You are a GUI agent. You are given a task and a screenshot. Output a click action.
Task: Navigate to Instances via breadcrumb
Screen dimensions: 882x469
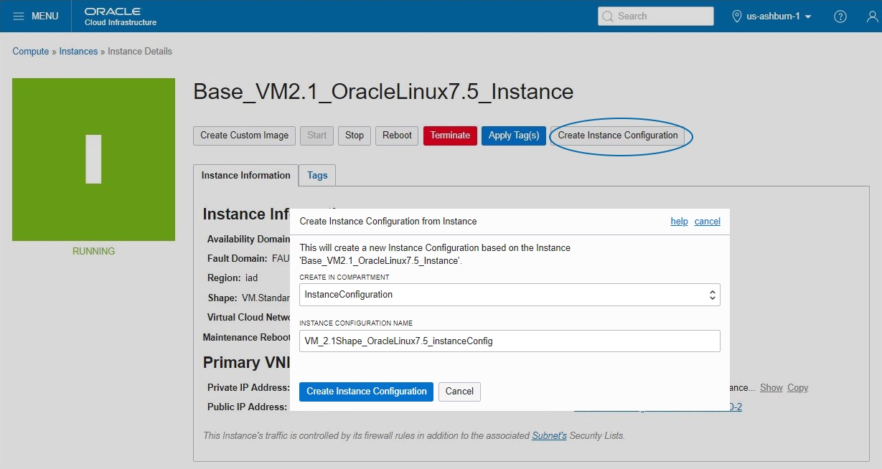click(x=78, y=51)
